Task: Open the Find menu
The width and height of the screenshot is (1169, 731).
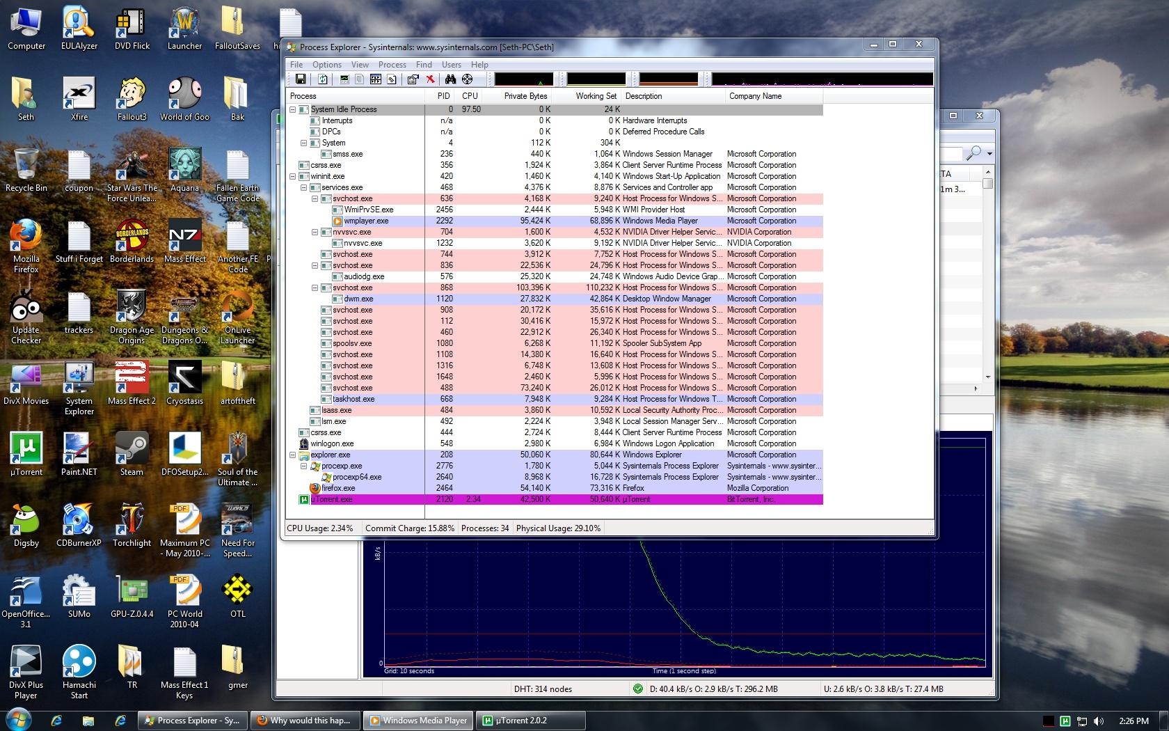Action: (x=424, y=65)
